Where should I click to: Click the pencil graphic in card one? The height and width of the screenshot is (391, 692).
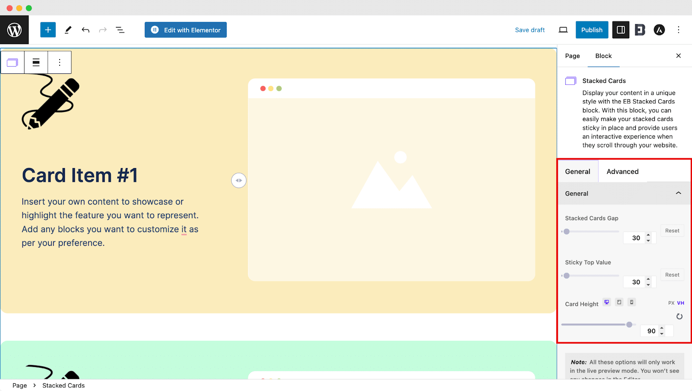(51, 102)
